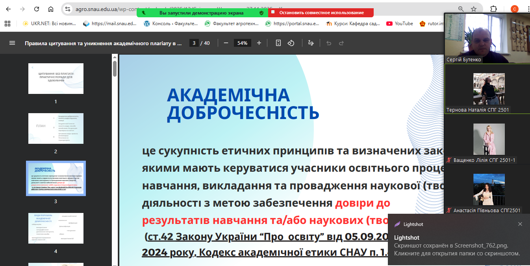Viewport: 530px width, 266px height.
Task: Open the YouTube bookmark
Action: (400, 24)
